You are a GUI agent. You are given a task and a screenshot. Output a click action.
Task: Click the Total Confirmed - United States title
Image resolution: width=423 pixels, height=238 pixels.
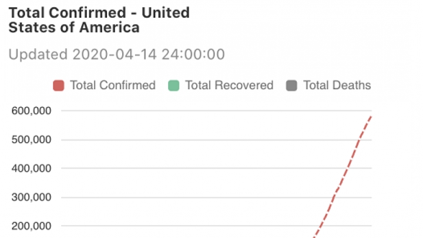pos(99,20)
